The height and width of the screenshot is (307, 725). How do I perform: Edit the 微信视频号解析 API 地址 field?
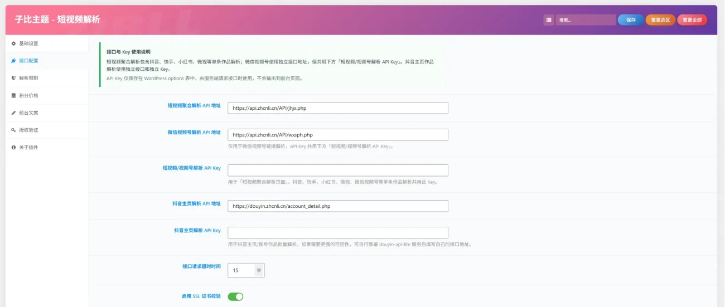(x=338, y=135)
